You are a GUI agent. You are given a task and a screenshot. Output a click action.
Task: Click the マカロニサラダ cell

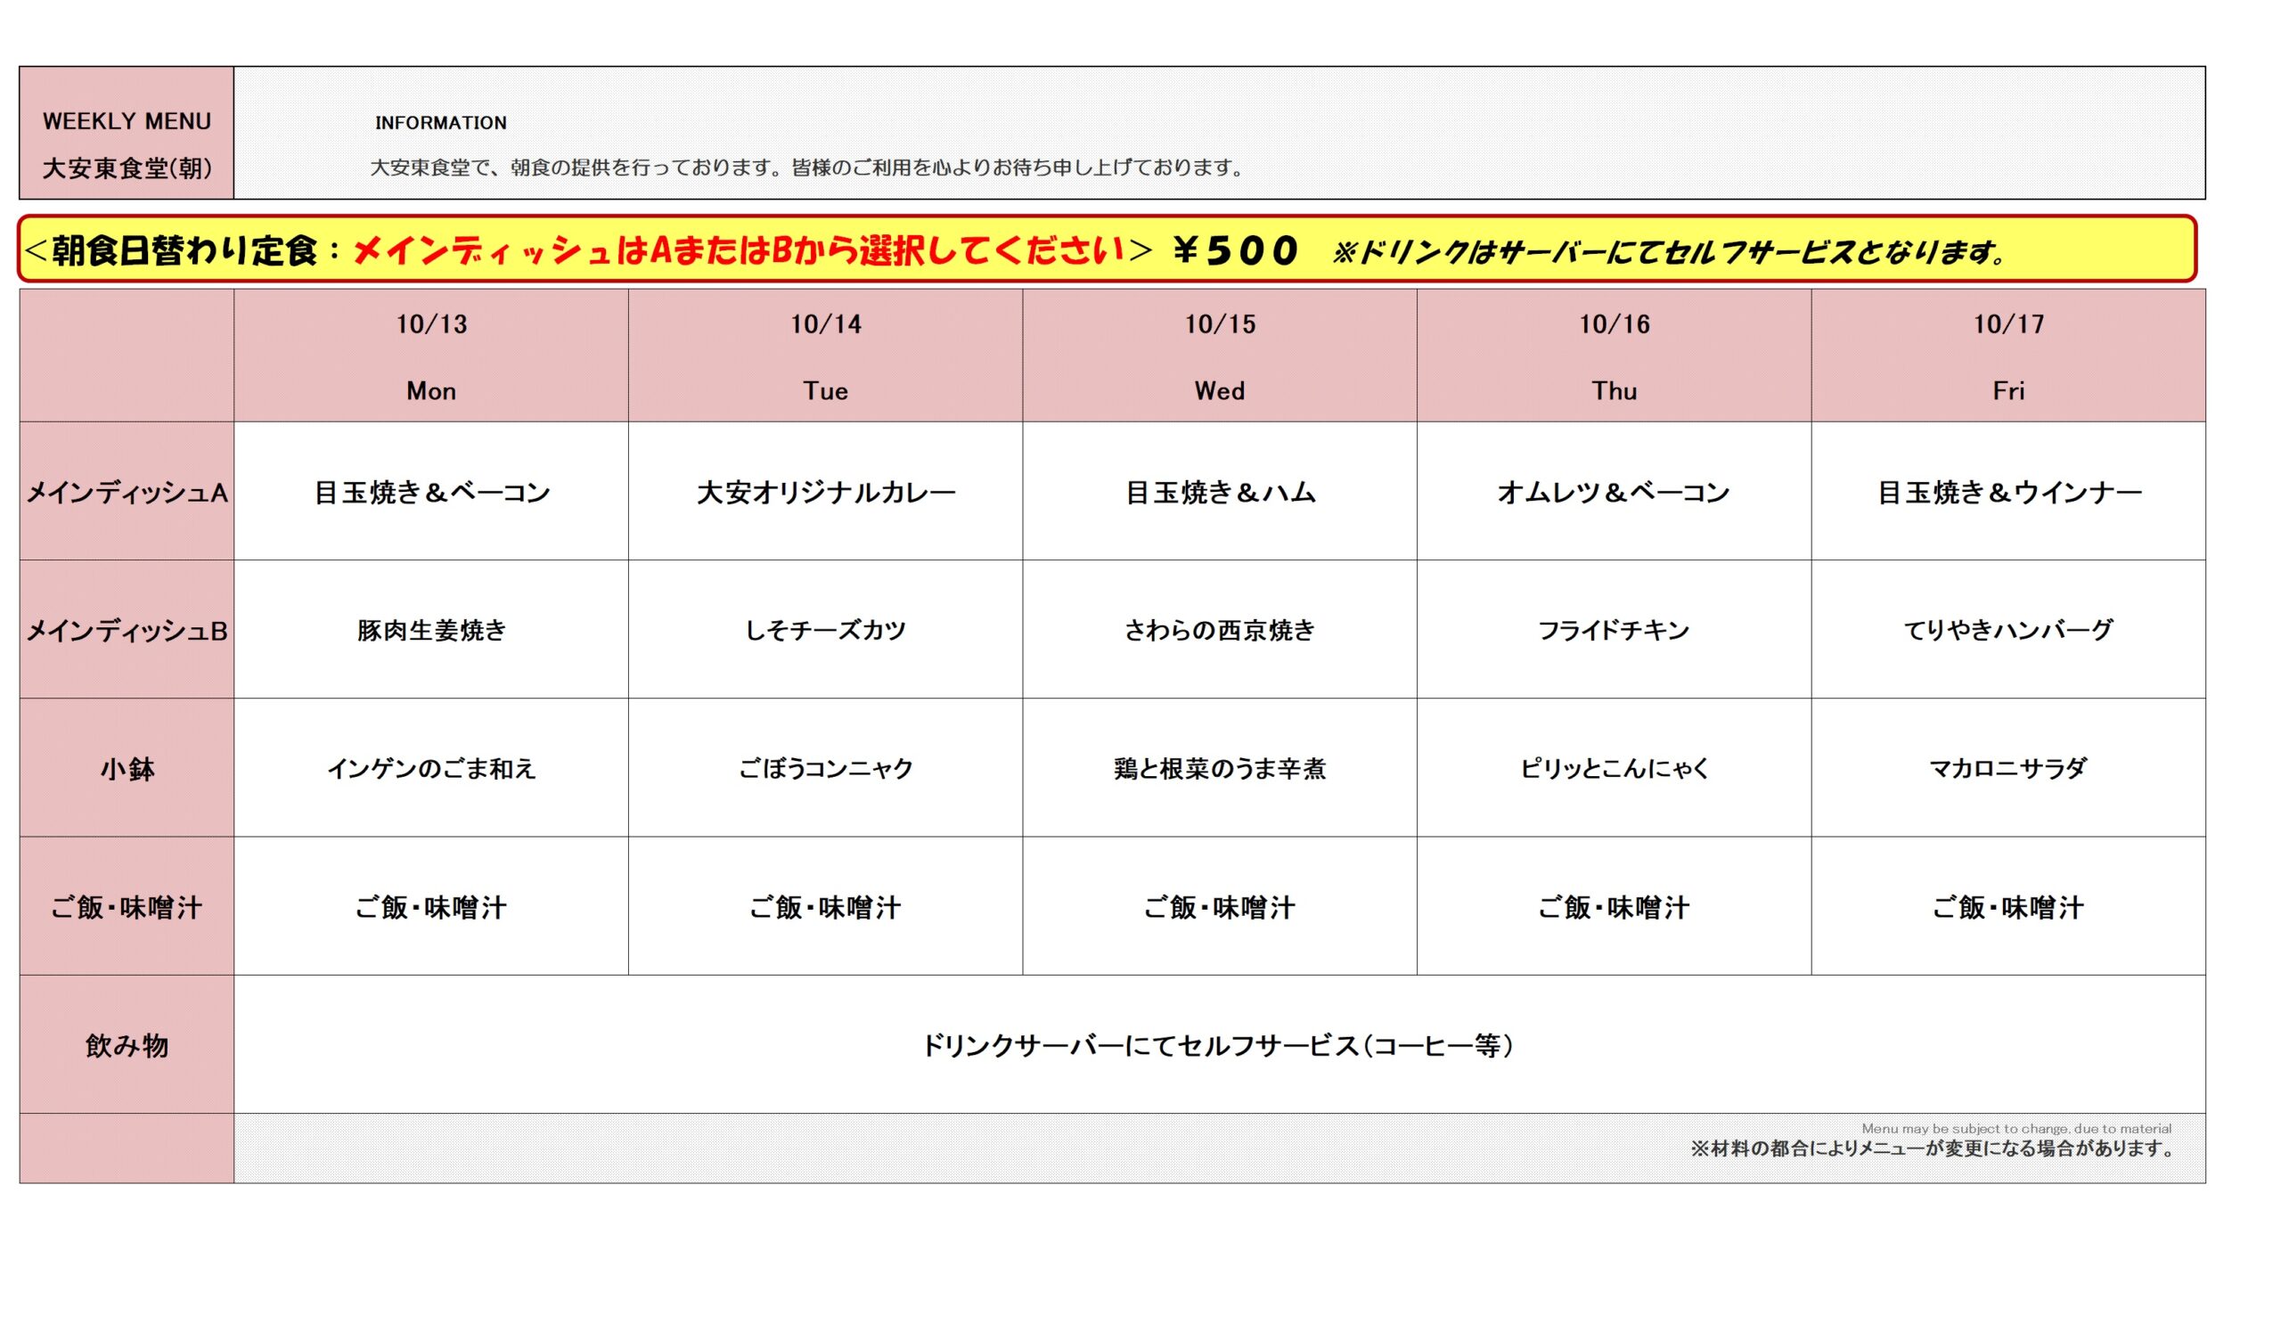2007,768
